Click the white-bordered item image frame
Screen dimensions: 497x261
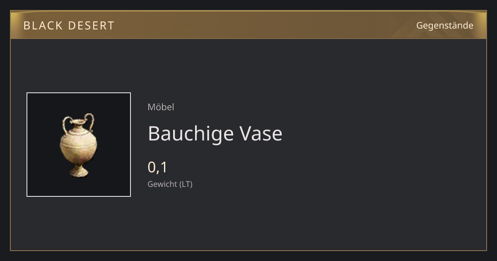click(x=79, y=145)
